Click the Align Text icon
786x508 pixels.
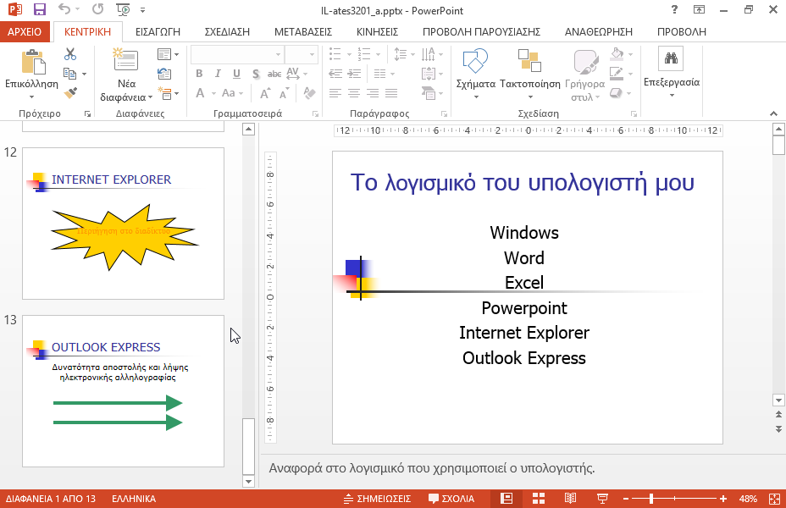click(x=429, y=74)
